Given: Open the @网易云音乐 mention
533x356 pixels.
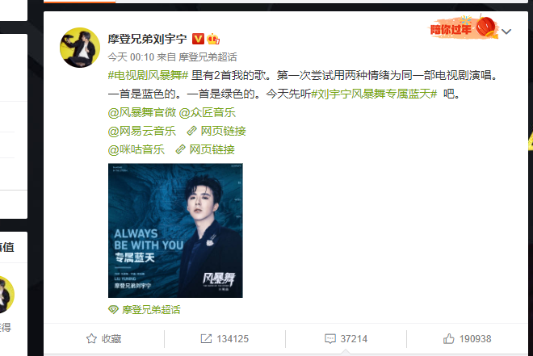Looking at the screenshot, I should [x=142, y=131].
